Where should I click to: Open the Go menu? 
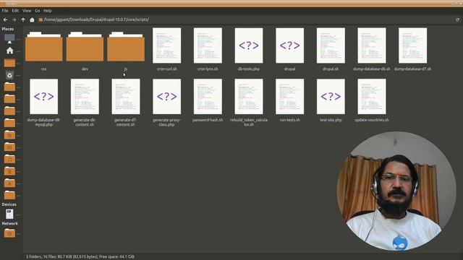coord(37,11)
